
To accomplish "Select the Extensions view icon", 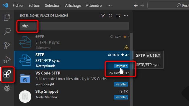I will click(x=7, y=74).
